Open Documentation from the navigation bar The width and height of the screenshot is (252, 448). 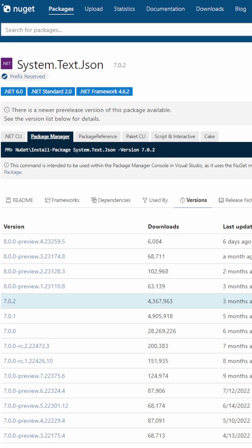pyautogui.click(x=165, y=9)
